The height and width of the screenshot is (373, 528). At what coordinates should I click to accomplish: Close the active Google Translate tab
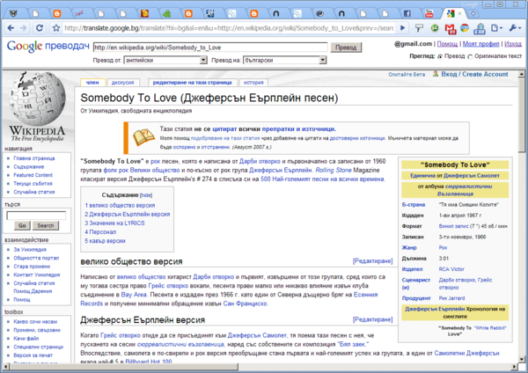pos(459,13)
